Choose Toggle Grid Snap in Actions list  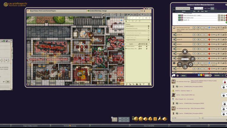[137, 40]
